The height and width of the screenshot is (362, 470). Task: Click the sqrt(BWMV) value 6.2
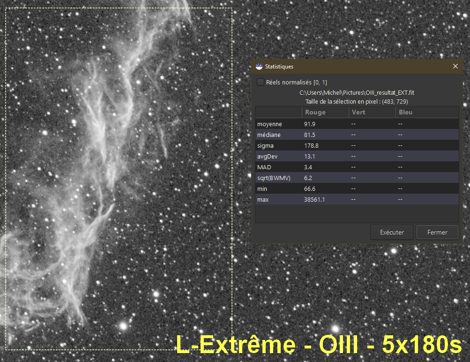point(308,178)
